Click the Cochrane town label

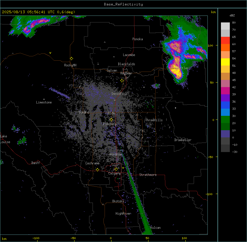(x=92, y=163)
